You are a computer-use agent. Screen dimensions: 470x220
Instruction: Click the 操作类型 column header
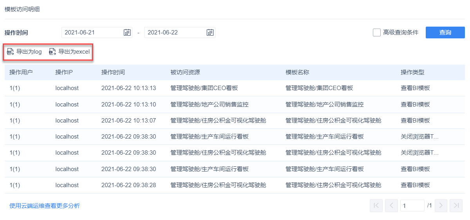tap(412, 72)
